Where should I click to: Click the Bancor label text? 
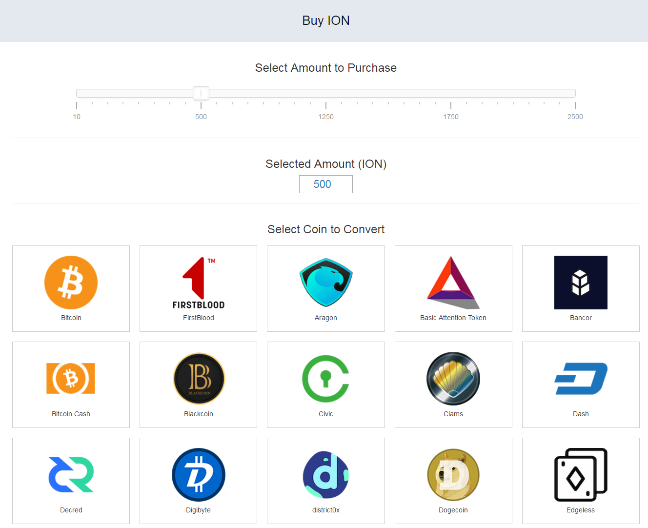coord(581,318)
